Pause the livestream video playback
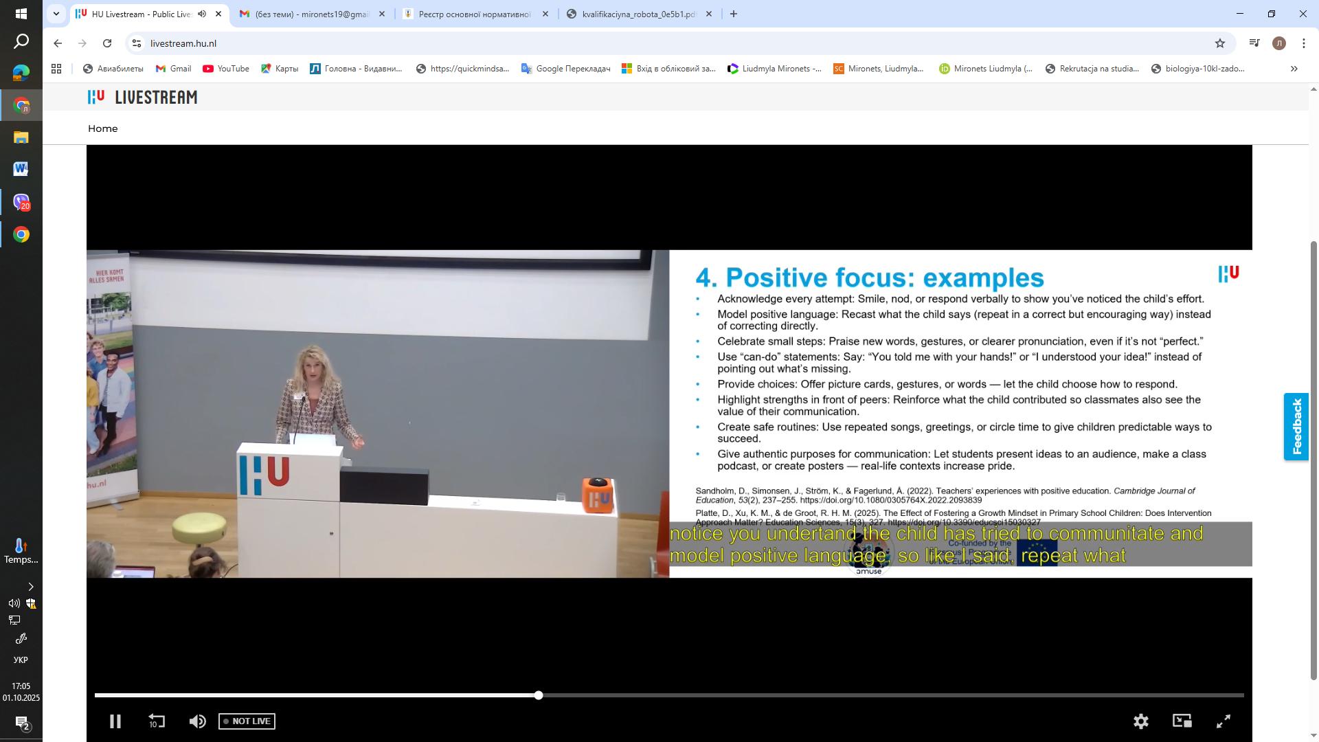1319x742 pixels. 115,721
